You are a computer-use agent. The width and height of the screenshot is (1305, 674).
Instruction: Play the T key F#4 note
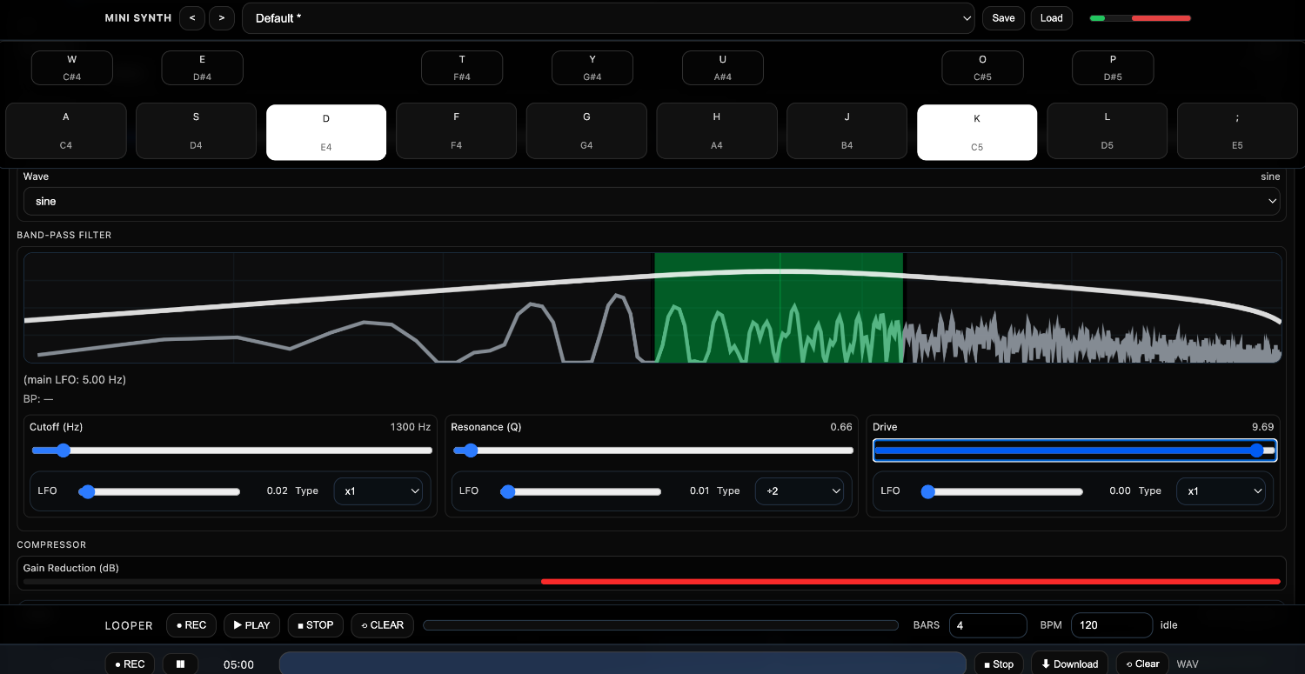coord(462,68)
